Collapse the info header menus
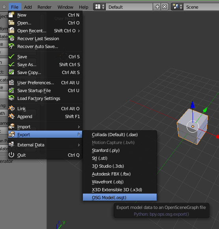The height and width of the screenshot is (229, 219). tap(4, 7)
